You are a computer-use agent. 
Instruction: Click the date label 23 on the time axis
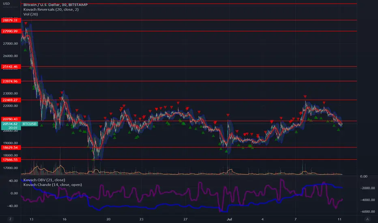(141, 219)
